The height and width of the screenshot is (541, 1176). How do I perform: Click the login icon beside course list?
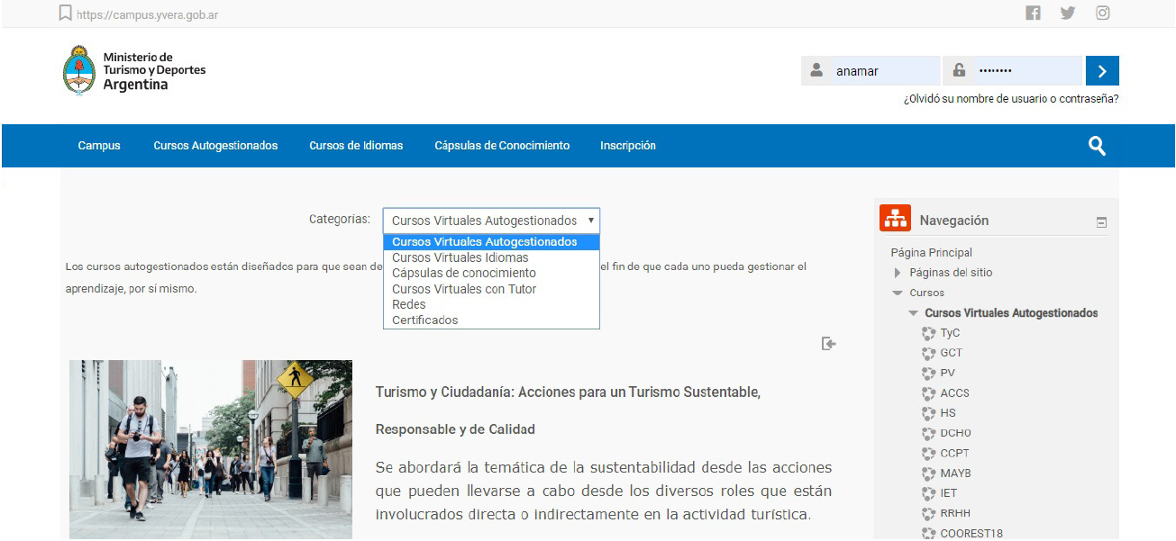click(x=829, y=343)
